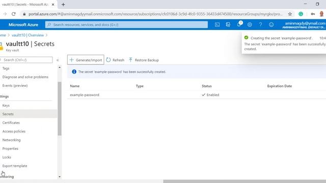The width and height of the screenshot is (326, 183).
Task: Open Grammarly extension icon
Action: coord(301,14)
